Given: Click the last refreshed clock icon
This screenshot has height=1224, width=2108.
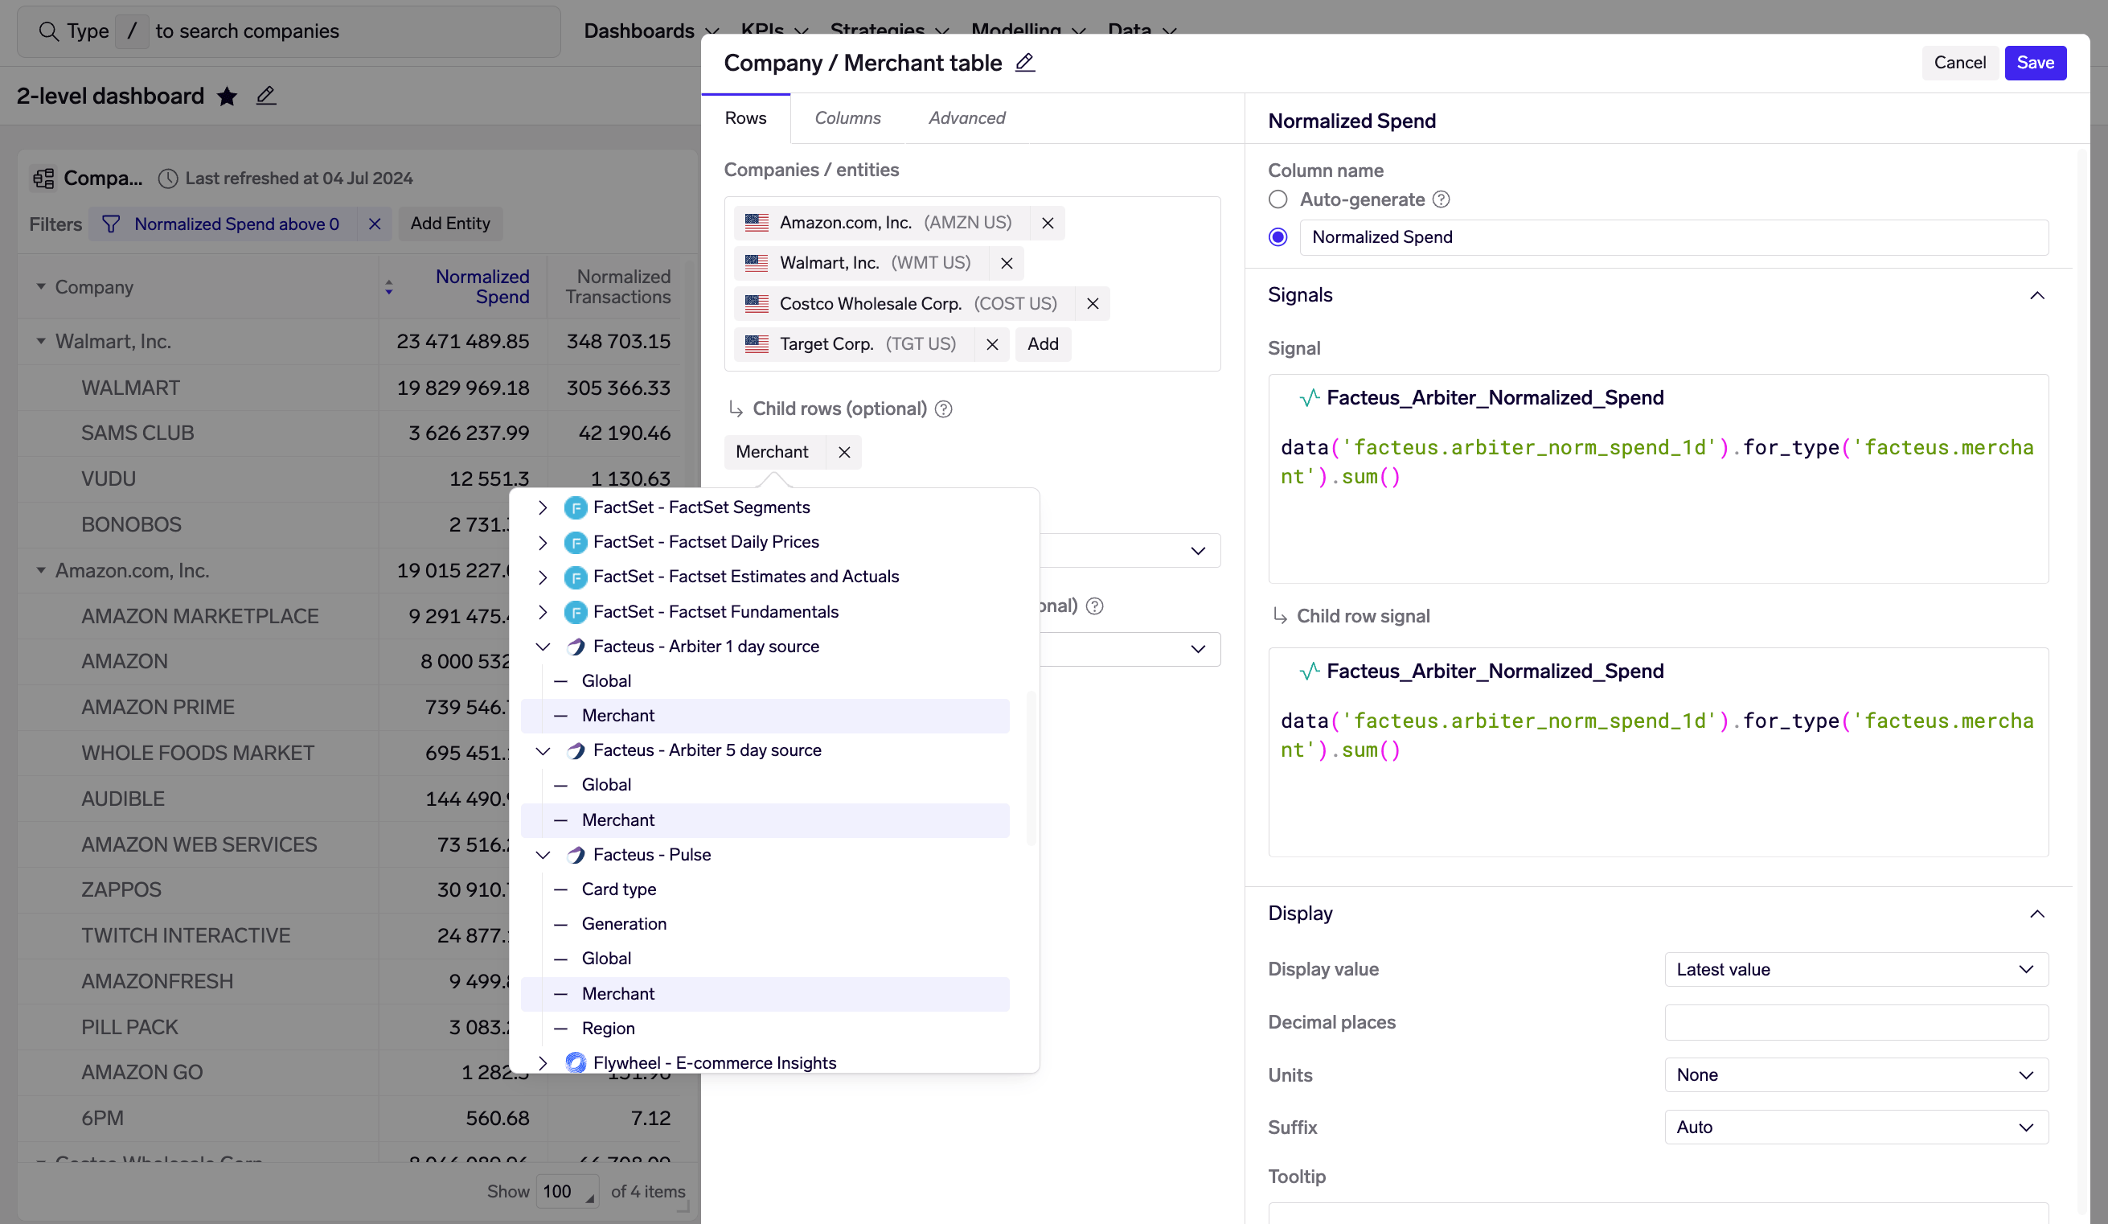Looking at the screenshot, I should coord(168,179).
